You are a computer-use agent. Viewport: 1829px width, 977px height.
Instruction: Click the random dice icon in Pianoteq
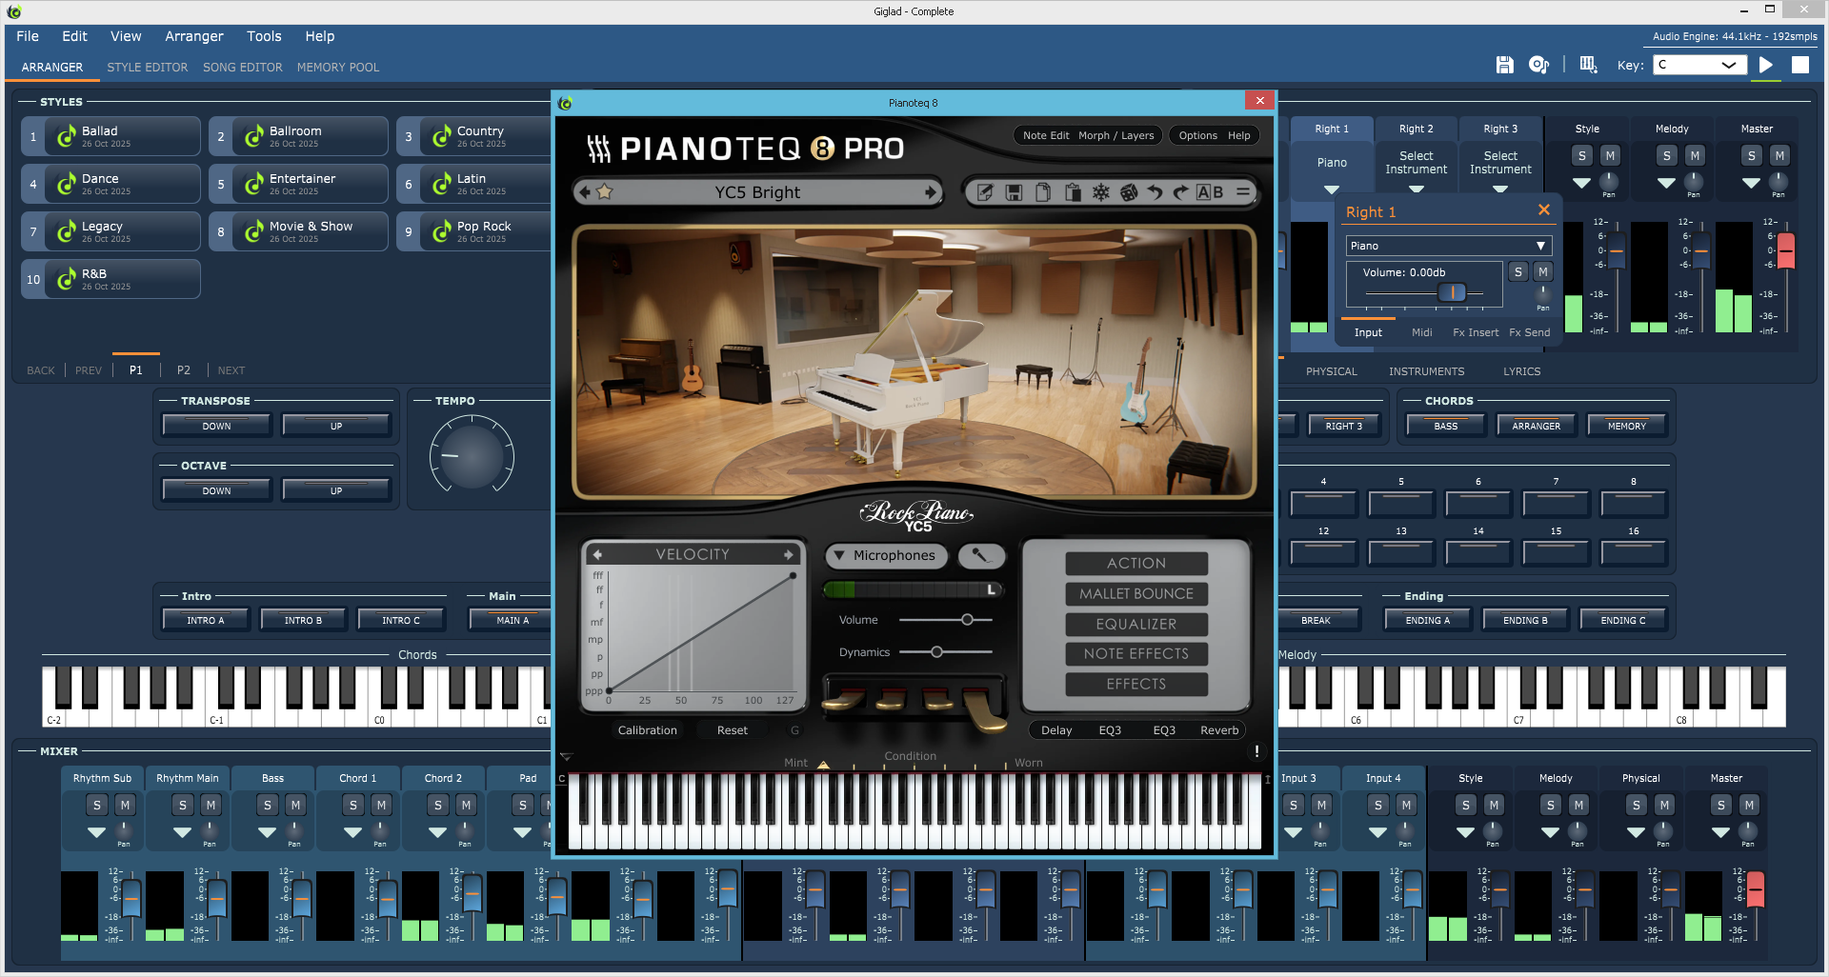click(x=1129, y=192)
